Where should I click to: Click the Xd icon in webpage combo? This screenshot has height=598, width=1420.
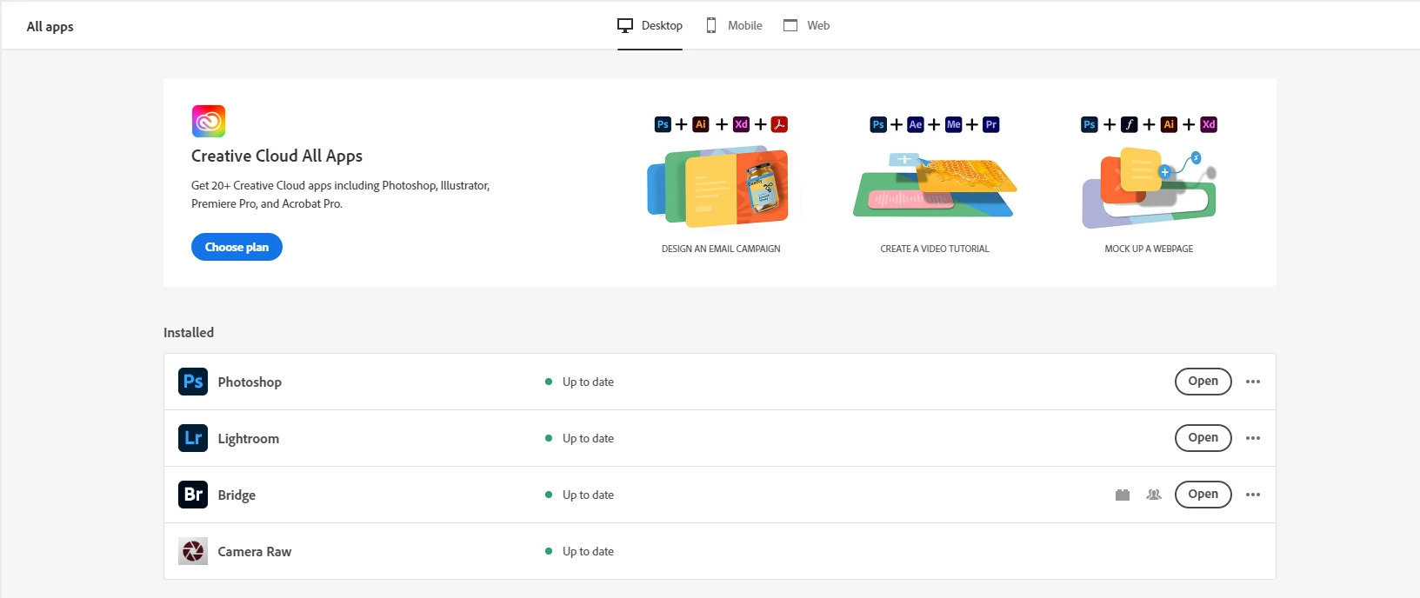[1209, 124]
